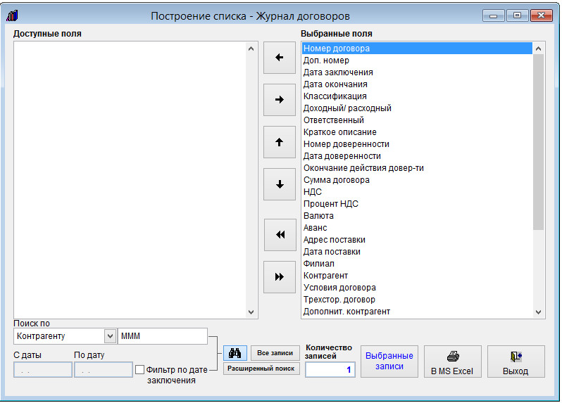Open Расширенный поиск

(x=261, y=369)
